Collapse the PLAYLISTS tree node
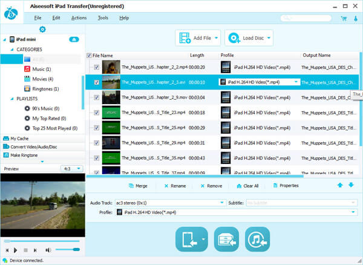This screenshot has width=363, height=265. [12, 99]
